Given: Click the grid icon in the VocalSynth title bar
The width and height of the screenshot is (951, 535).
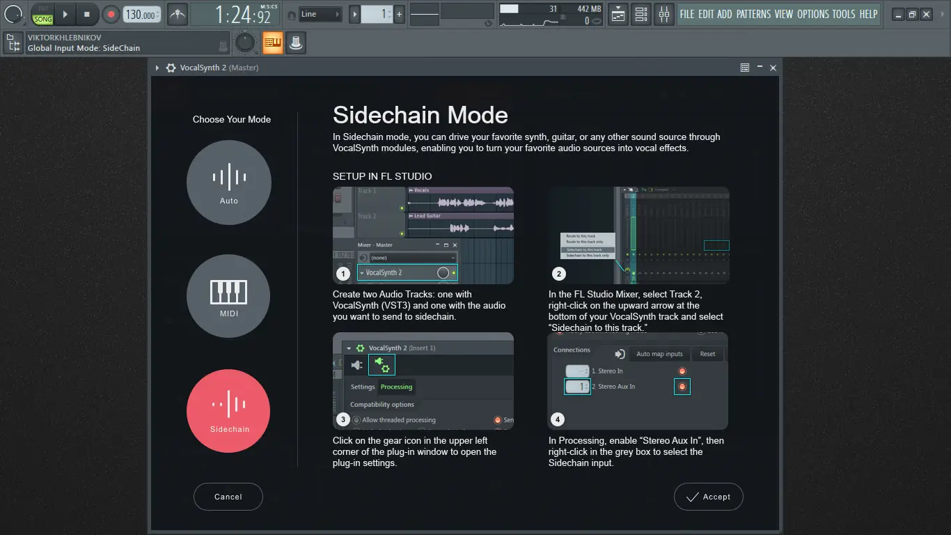Looking at the screenshot, I should pyautogui.click(x=745, y=68).
